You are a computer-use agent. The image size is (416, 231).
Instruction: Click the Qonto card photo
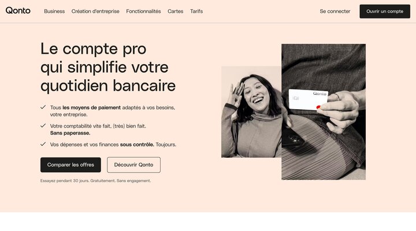click(324, 112)
